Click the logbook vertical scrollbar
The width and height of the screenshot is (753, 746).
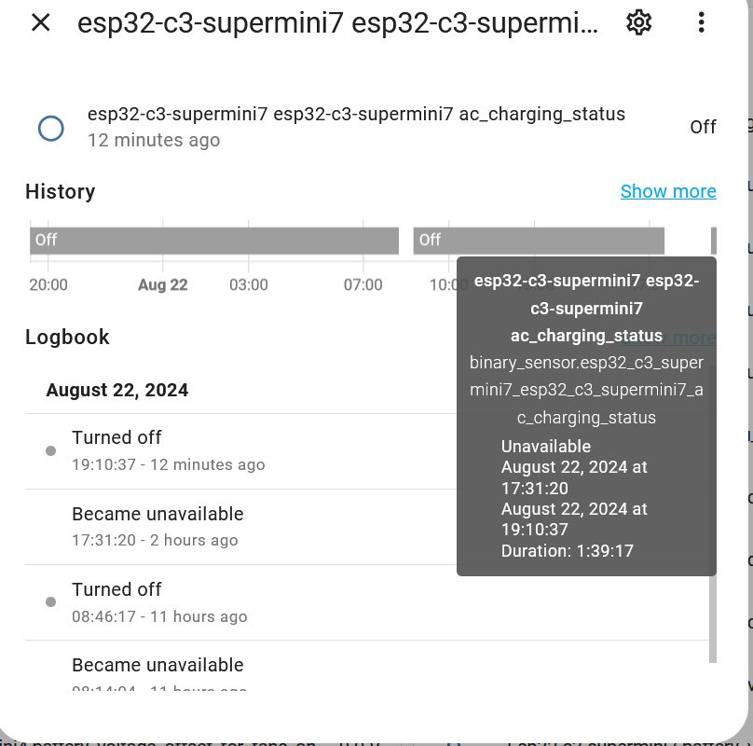[713, 615]
